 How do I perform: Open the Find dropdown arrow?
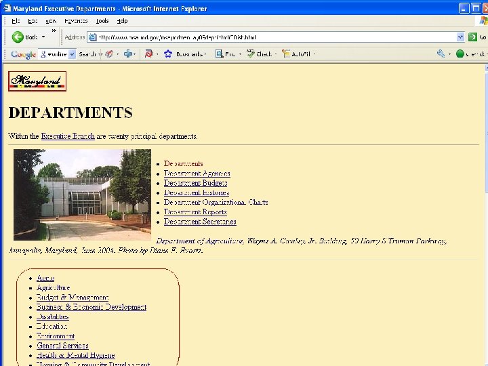click(240, 54)
